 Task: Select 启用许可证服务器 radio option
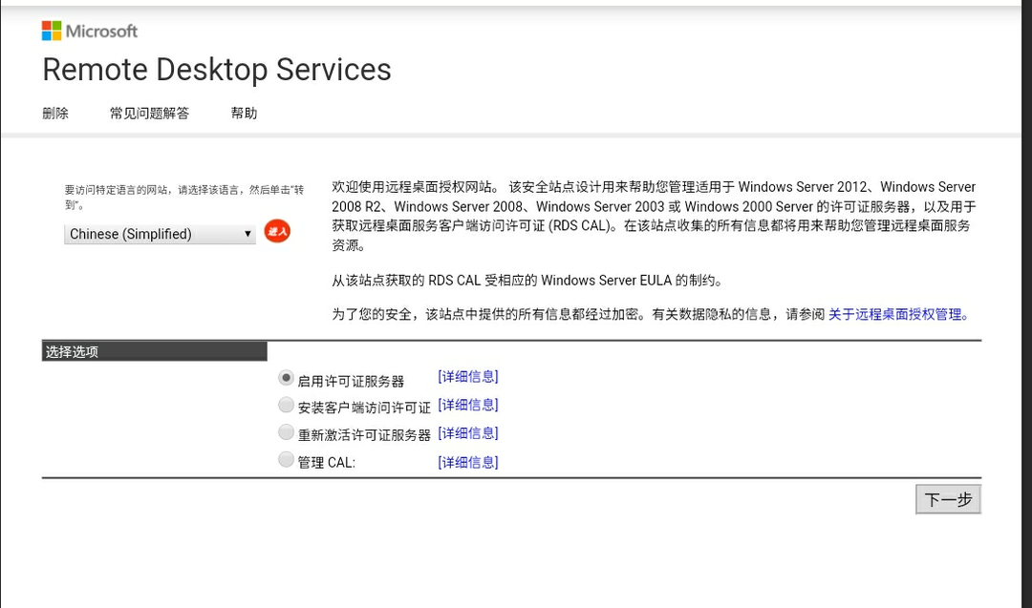click(x=286, y=378)
